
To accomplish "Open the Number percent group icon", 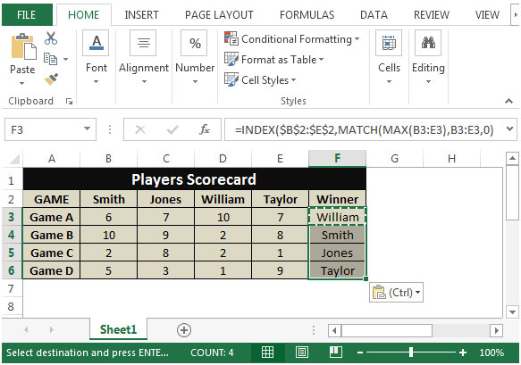I will pos(195,43).
